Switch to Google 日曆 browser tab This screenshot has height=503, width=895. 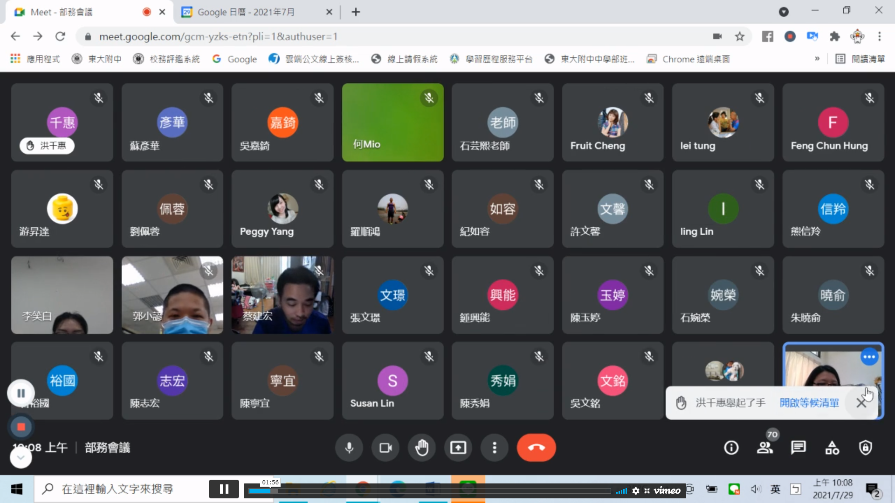[x=246, y=12]
